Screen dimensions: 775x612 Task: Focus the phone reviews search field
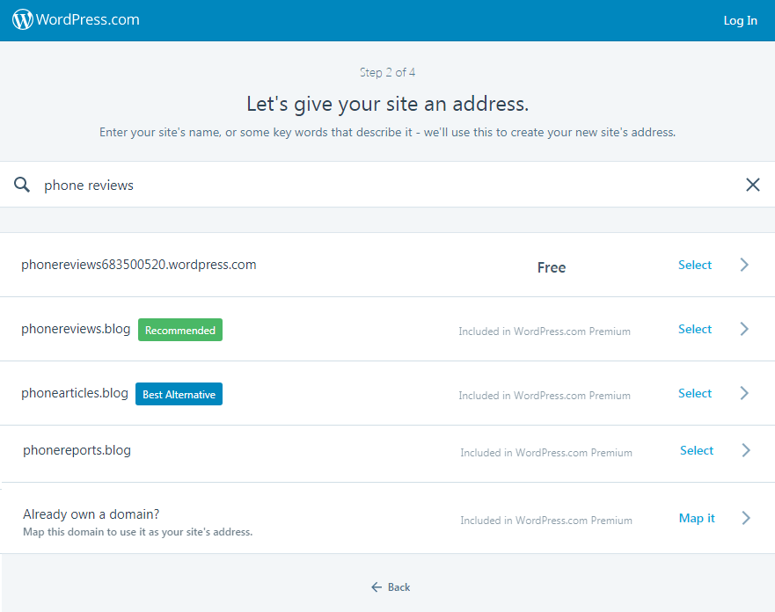pyautogui.click(x=385, y=186)
